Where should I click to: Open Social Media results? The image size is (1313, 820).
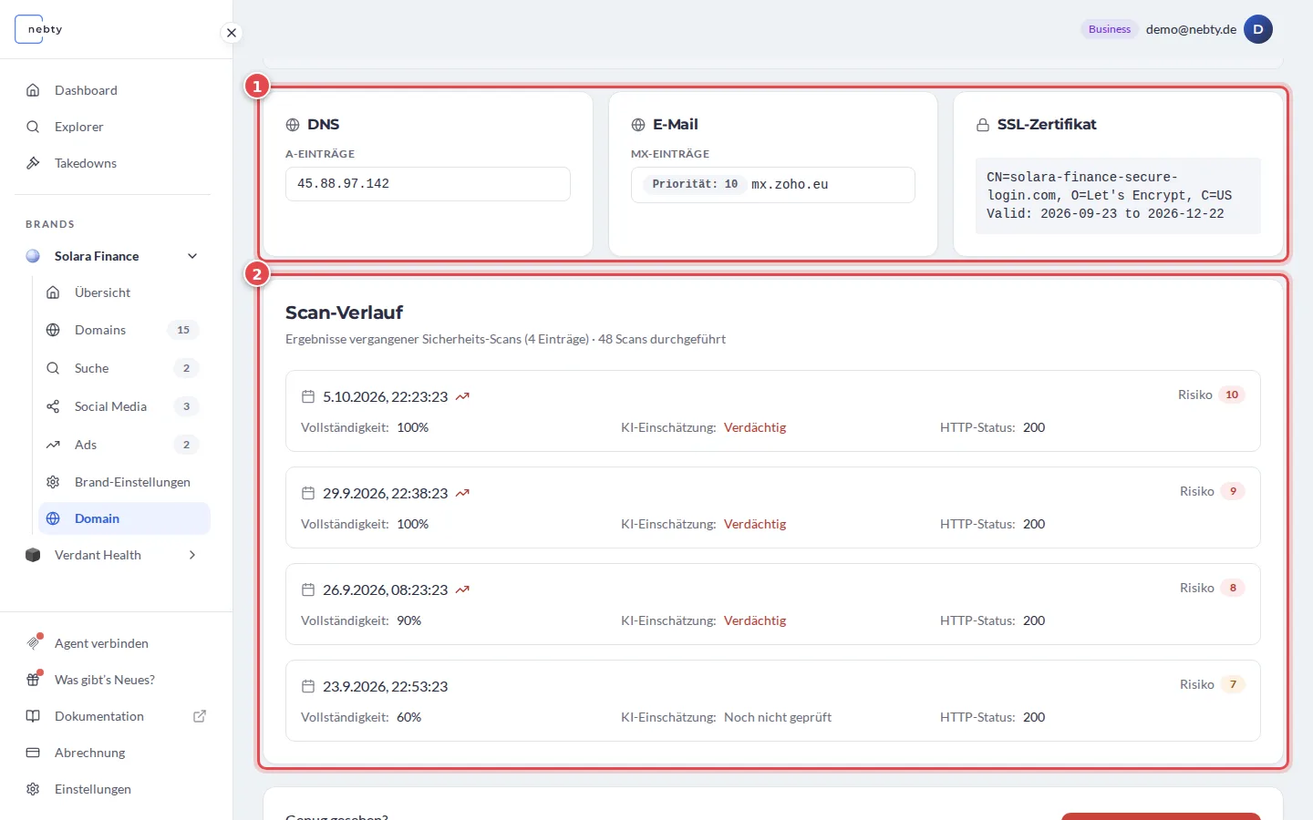pos(124,406)
